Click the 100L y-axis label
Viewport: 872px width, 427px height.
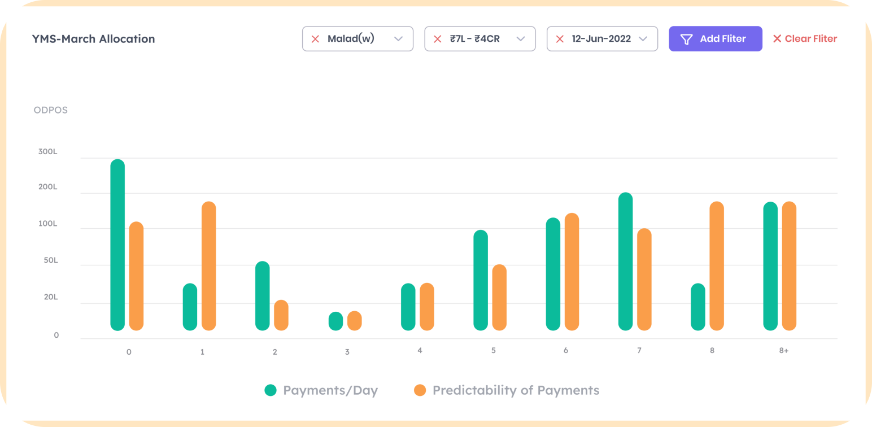coord(48,224)
